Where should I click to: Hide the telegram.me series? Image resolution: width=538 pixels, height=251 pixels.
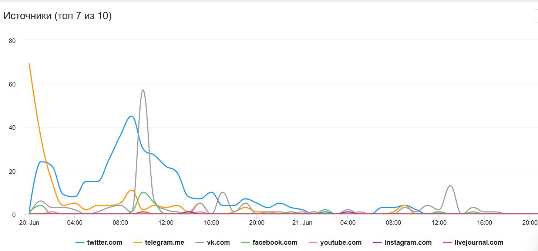click(164, 242)
